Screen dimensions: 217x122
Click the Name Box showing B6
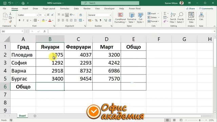tap(12, 32)
